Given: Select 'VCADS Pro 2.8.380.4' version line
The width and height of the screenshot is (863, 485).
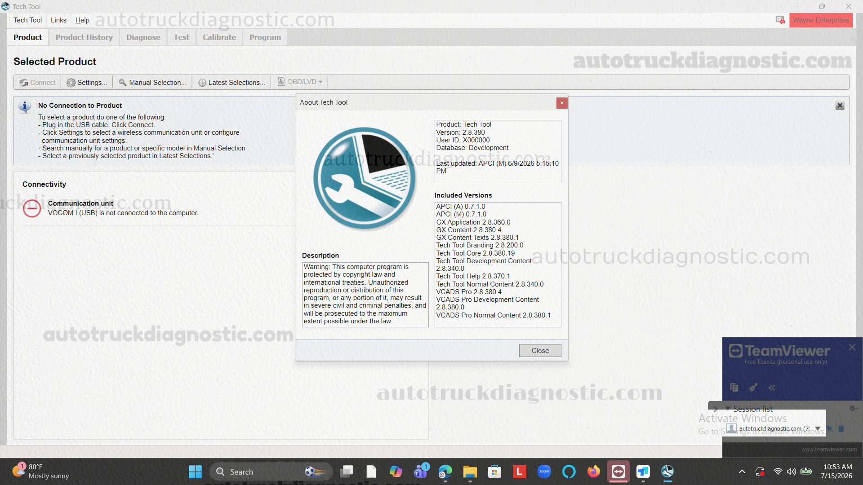Looking at the screenshot, I should 469,292.
